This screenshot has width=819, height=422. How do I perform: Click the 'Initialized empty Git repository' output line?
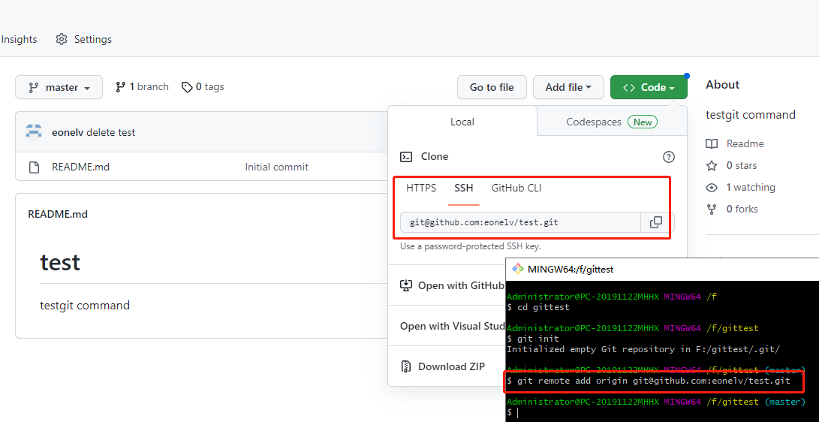pyautogui.click(x=643, y=349)
